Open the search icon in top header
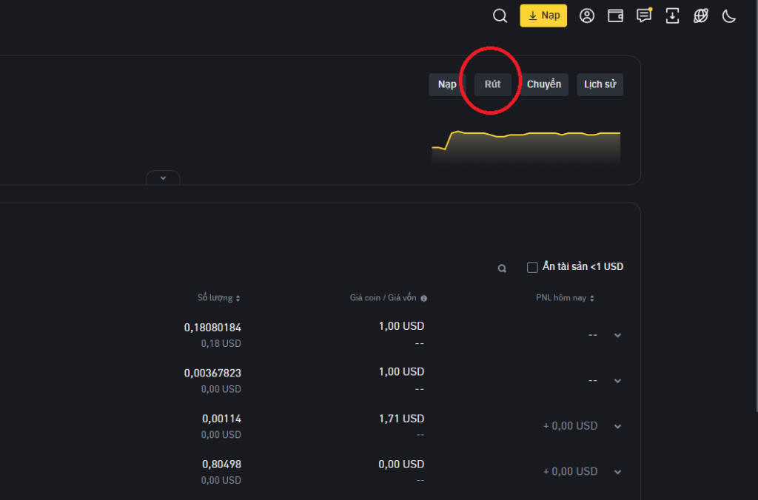The height and width of the screenshot is (500, 758). click(x=500, y=16)
